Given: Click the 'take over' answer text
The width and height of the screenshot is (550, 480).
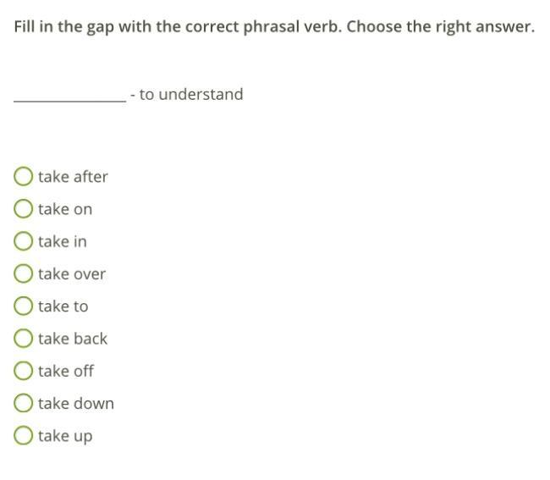Looking at the screenshot, I should (72, 273).
